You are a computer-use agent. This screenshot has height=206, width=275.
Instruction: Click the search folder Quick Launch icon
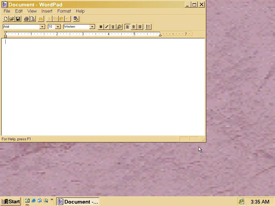coord(46,201)
